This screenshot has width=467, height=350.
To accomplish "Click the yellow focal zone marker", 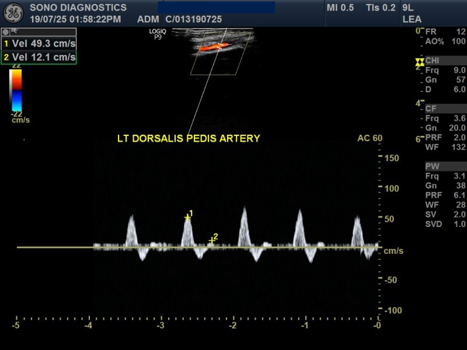I will click(x=420, y=62).
